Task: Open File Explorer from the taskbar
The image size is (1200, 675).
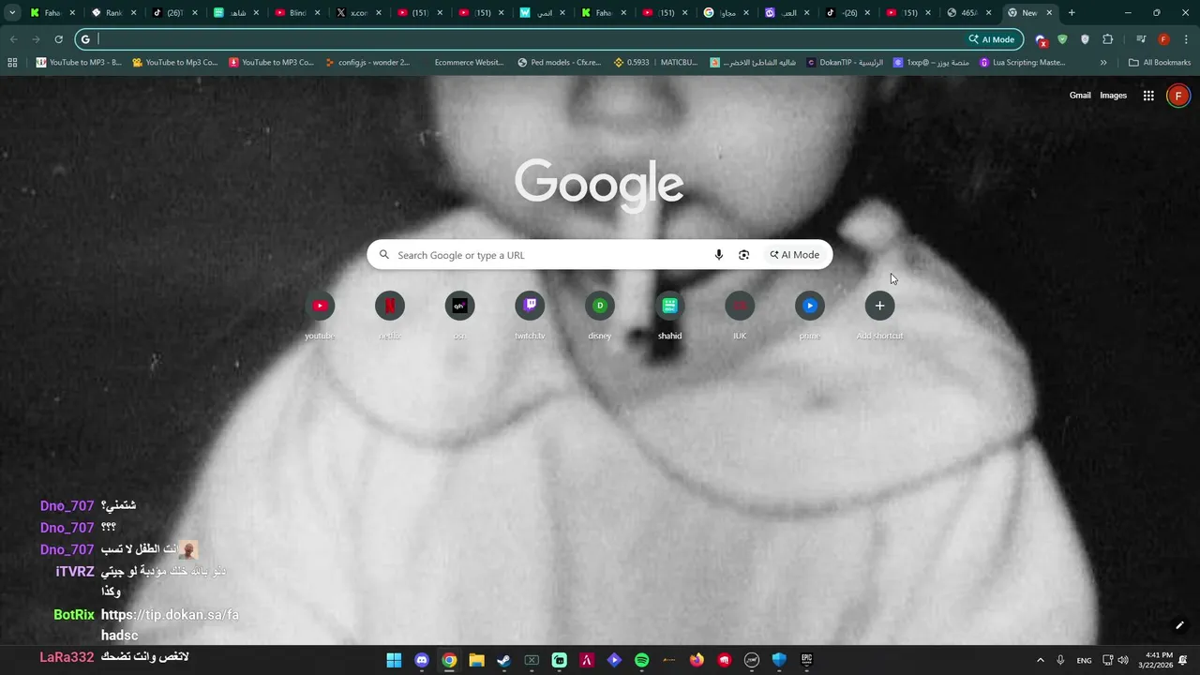Action: 476,660
